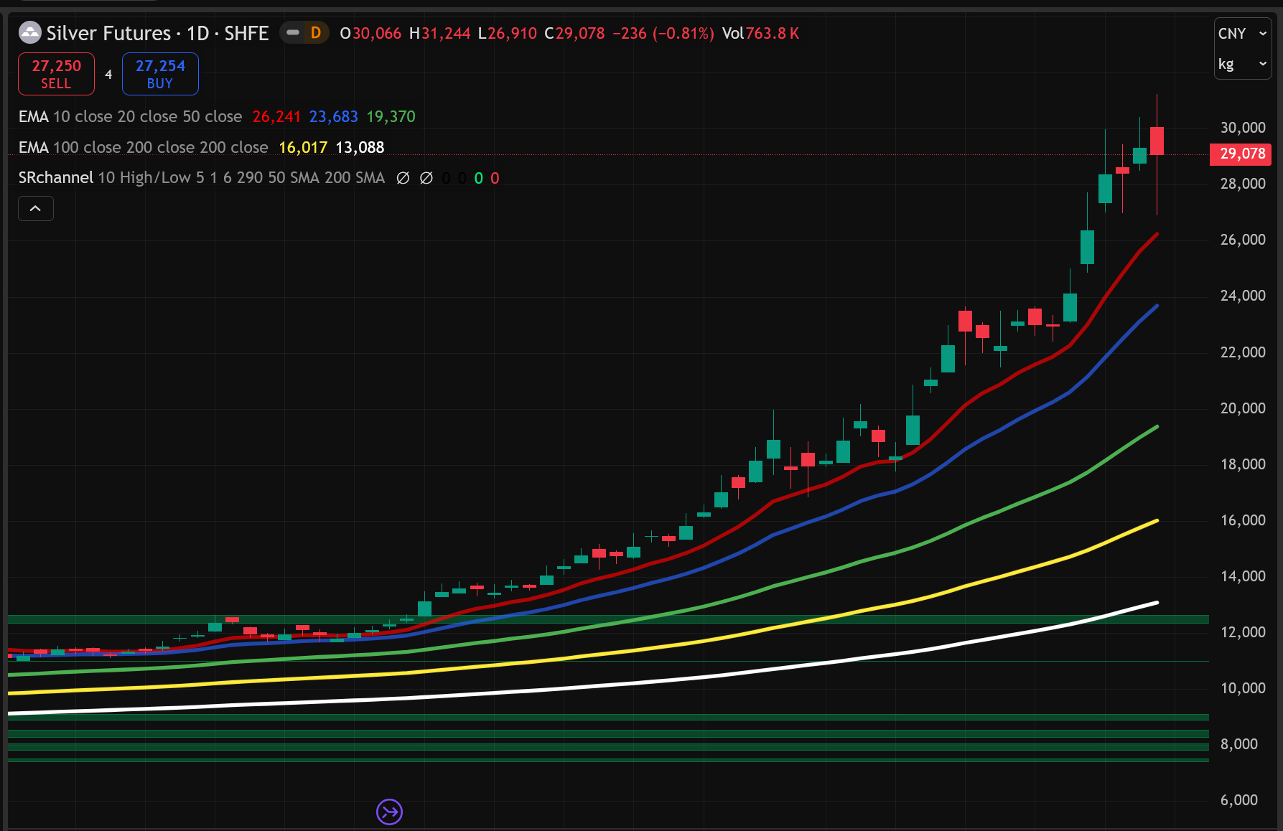Open the CNY currency dropdown
The width and height of the screenshot is (1283, 831).
point(1242,34)
